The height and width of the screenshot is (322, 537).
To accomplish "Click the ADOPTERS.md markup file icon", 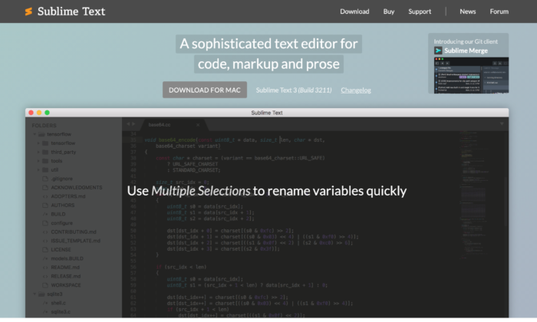I will tap(44, 196).
